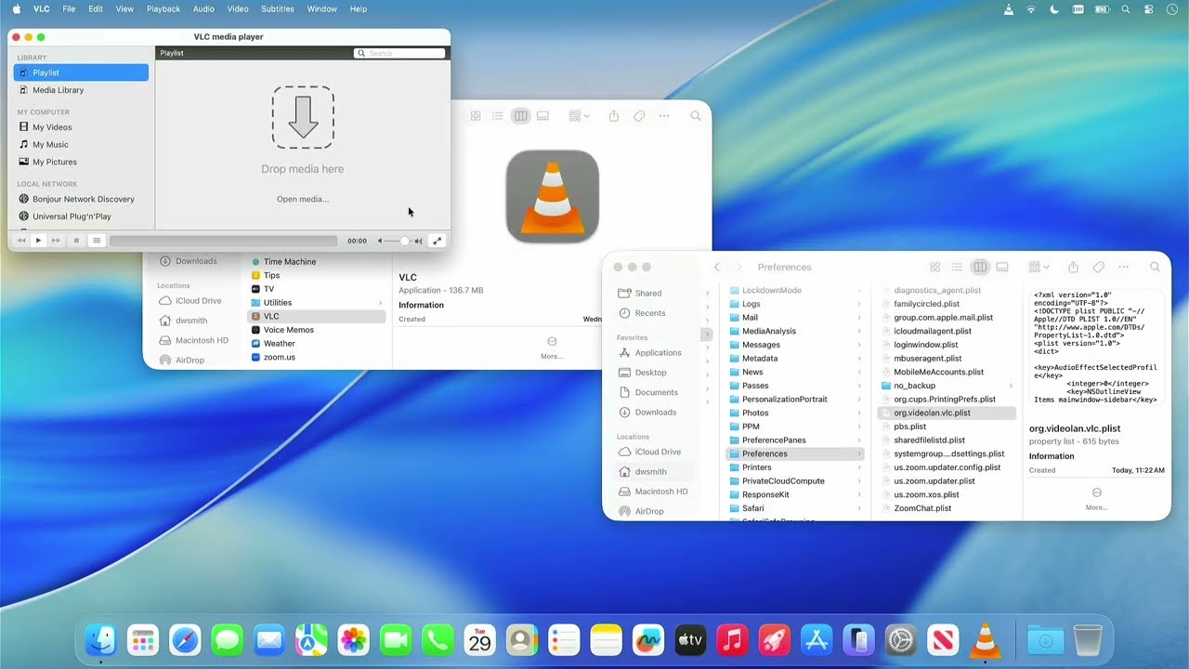The height and width of the screenshot is (669, 1189).
Task: Click search icon in Applications Finder window
Action: pos(695,116)
